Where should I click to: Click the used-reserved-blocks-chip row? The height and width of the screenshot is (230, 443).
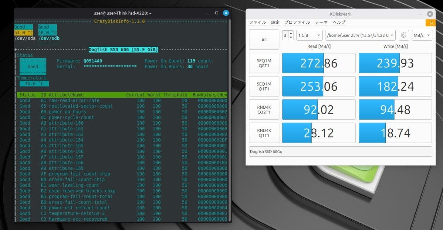point(122,191)
